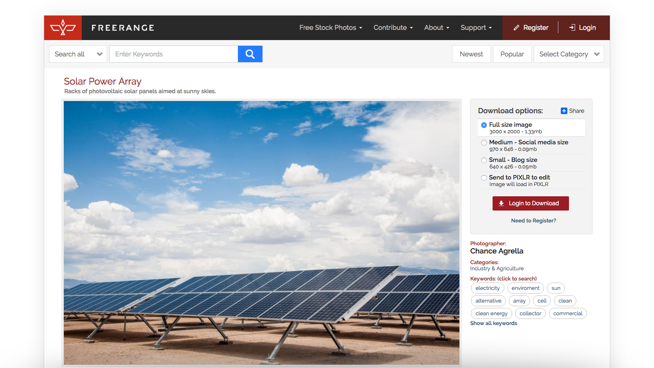This screenshot has width=654, height=368.
Task: Expand the Support menu
Action: click(476, 28)
